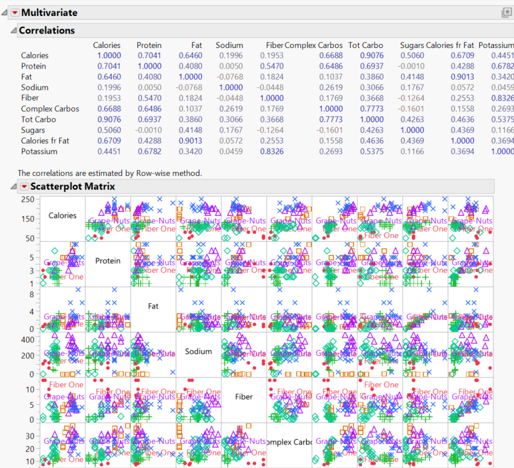Select the Protein diagonal cell in scatterplot matrix
Screen dimensions: 514x468
(x=108, y=261)
